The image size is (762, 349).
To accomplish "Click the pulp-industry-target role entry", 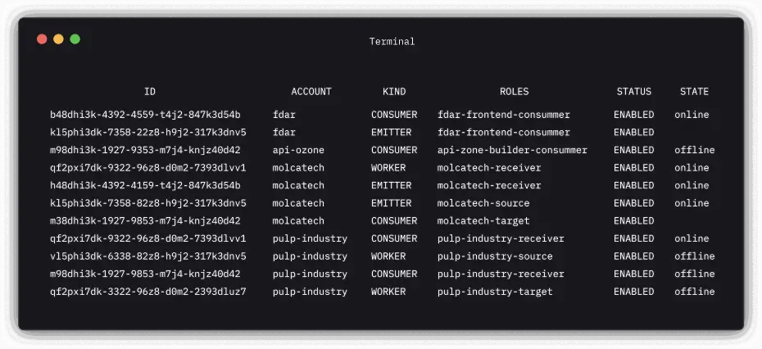I will click(495, 292).
